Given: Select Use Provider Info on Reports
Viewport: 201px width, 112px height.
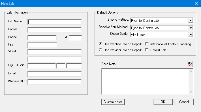Looking at the screenshot, I should 100,50.
